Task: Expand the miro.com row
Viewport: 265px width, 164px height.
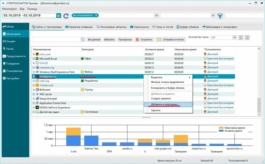Action: (34, 54)
